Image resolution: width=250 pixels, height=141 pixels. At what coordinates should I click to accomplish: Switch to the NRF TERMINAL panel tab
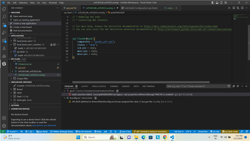click(148, 86)
